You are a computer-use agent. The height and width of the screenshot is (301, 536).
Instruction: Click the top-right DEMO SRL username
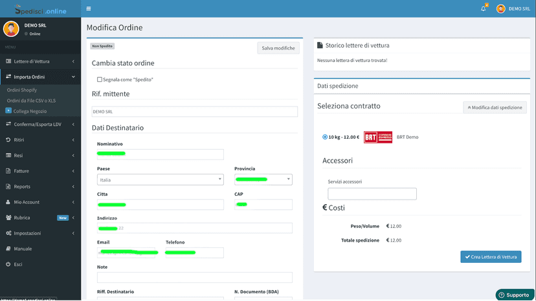click(x=519, y=9)
